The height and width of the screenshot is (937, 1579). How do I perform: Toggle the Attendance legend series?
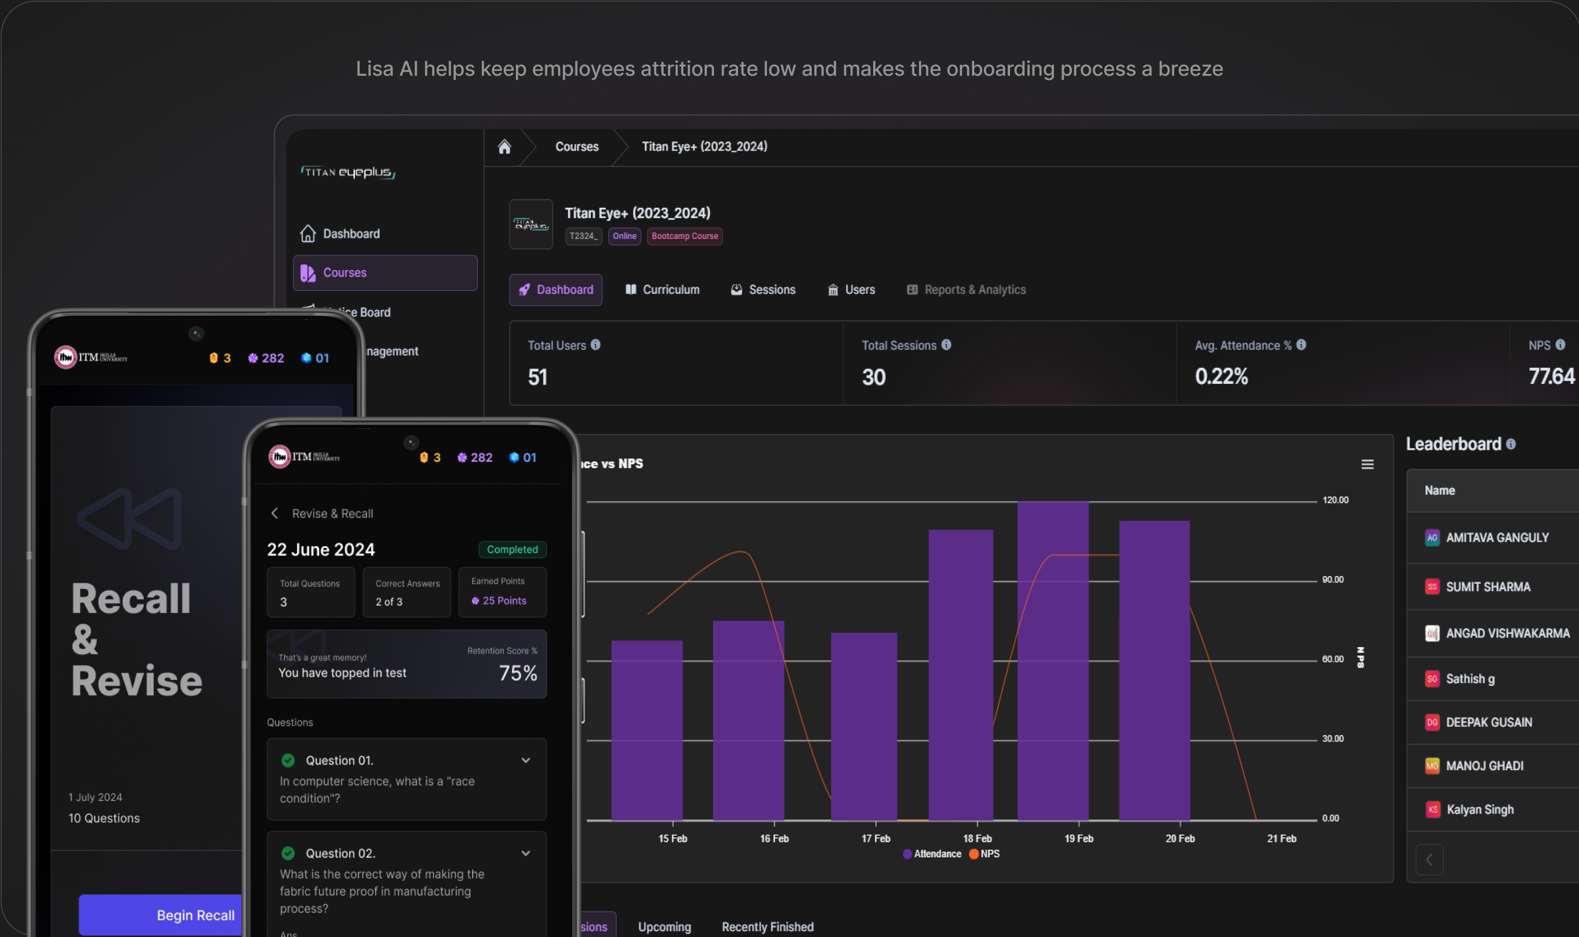(931, 854)
